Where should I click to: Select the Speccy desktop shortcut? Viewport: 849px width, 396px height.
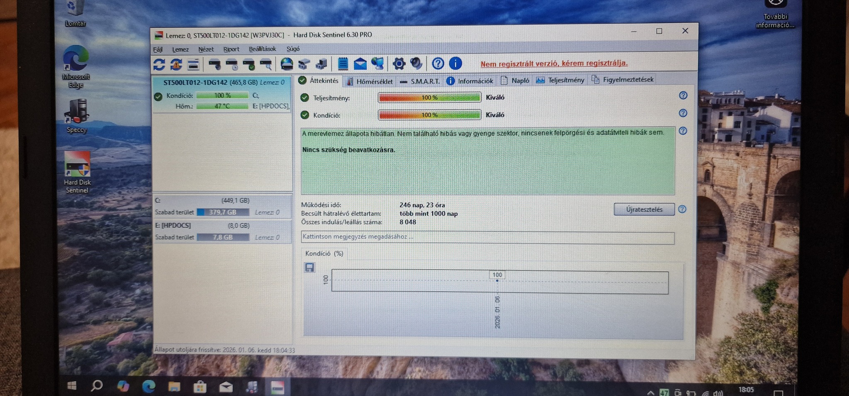coord(76,116)
